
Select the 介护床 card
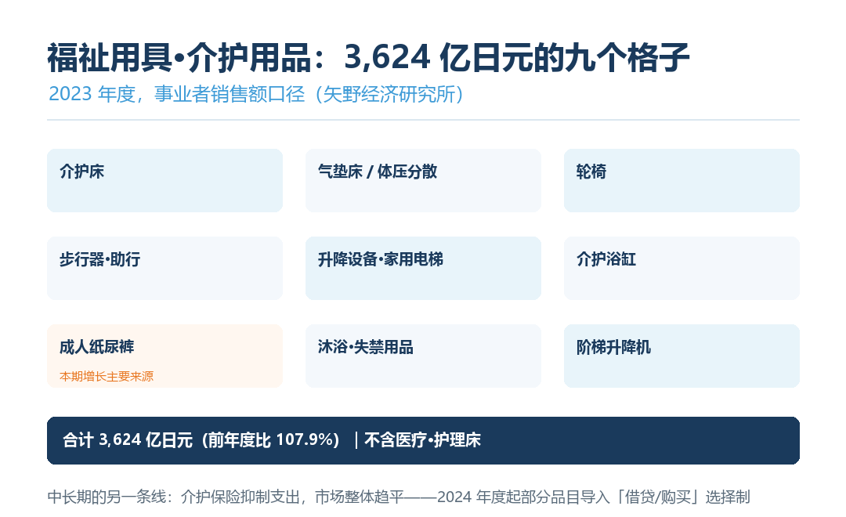pos(164,180)
